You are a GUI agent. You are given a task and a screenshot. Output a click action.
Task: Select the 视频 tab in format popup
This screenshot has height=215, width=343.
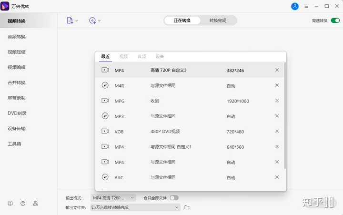(123, 56)
